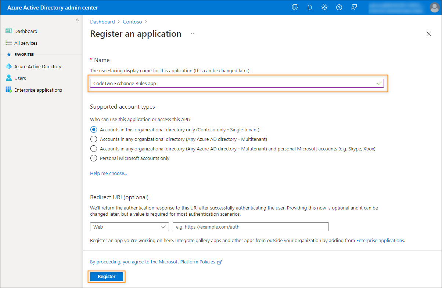The height and width of the screenshot is (288, 442).
Task: Go to Contoso breadcrumb link
Action: click(132, 22)
